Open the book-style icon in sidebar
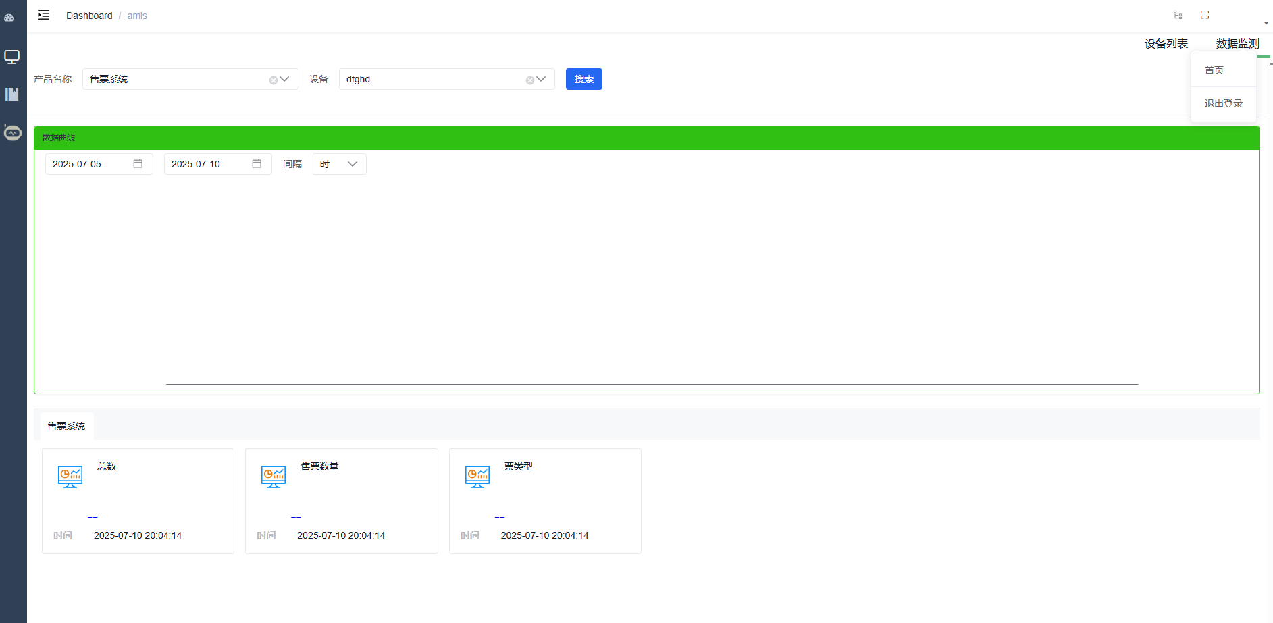The height and width of the screenshot is (623, 1273). (12, 94)
